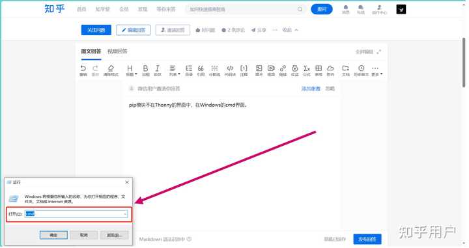
Task: Open the 等你来答 nav item
Action: pyautogui.click(x=165, y=9)
